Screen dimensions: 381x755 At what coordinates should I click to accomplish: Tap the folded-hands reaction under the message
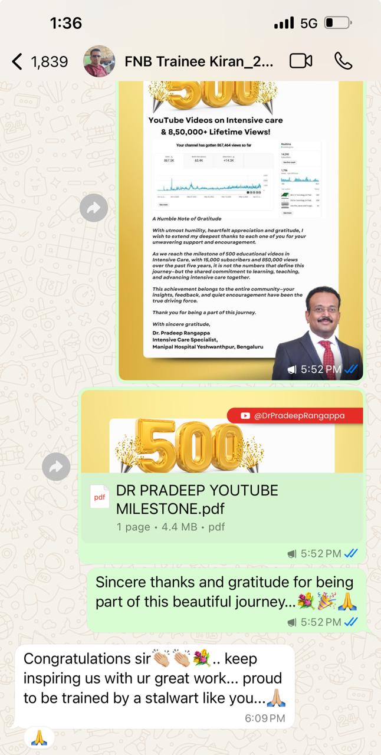click(39, 737)
